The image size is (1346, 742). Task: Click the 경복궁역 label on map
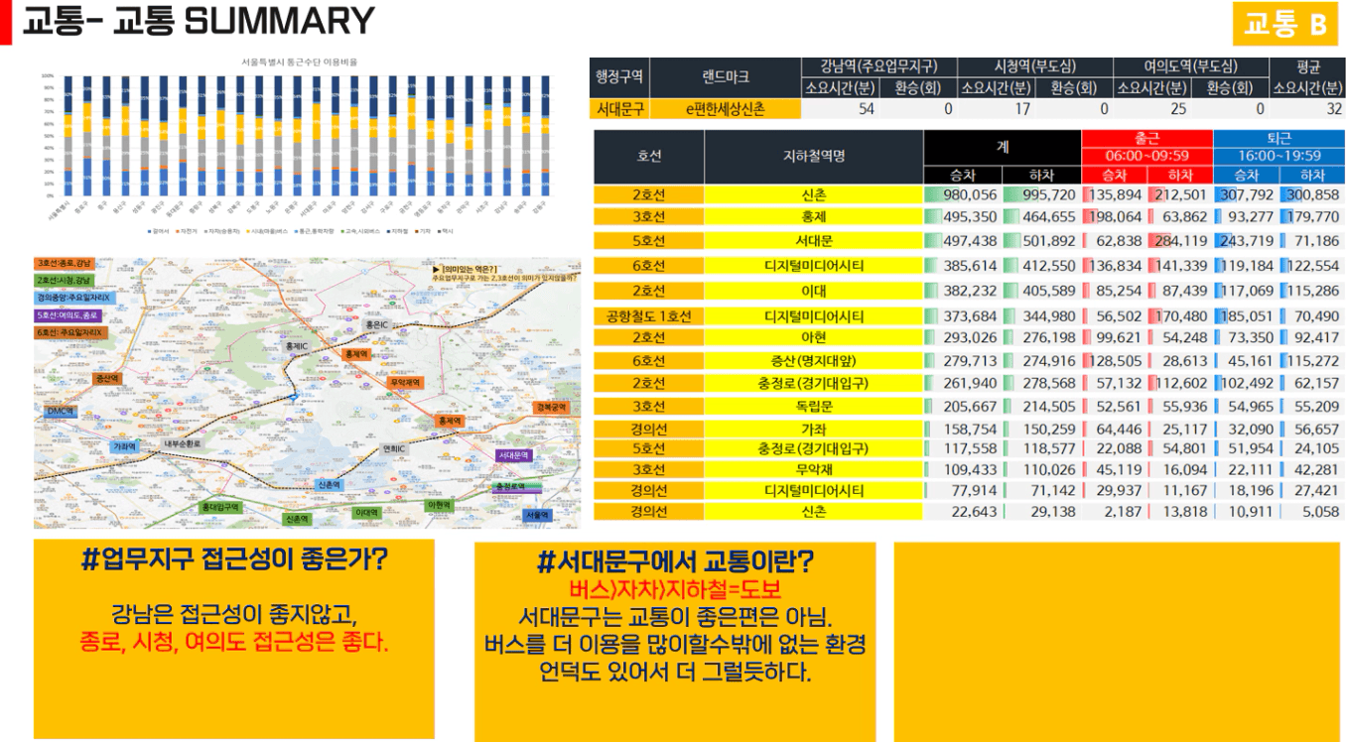click(x=552, y=408)
